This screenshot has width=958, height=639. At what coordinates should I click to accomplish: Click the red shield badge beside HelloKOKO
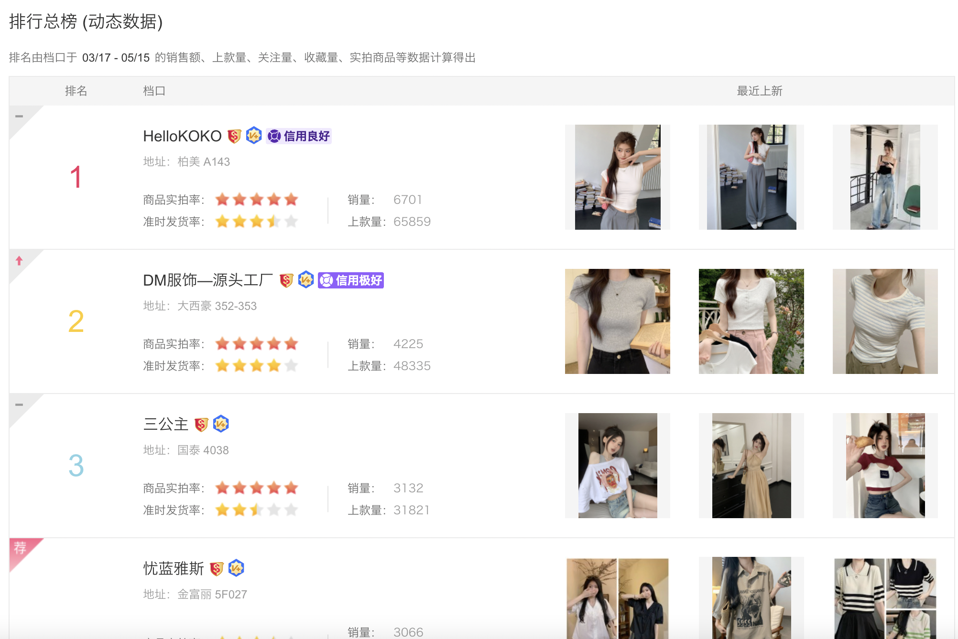pos(234,137)
